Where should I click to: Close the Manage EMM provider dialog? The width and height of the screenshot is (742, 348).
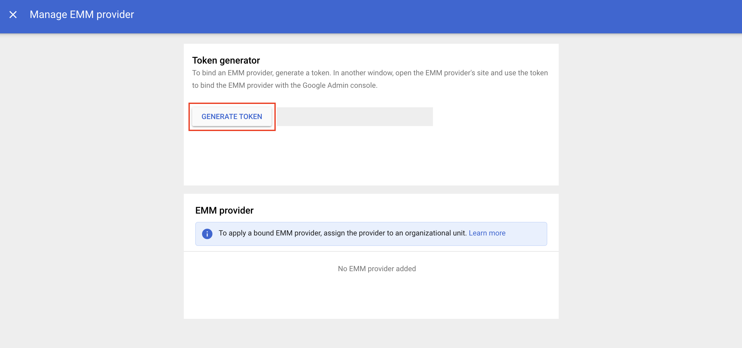[13, 14]
